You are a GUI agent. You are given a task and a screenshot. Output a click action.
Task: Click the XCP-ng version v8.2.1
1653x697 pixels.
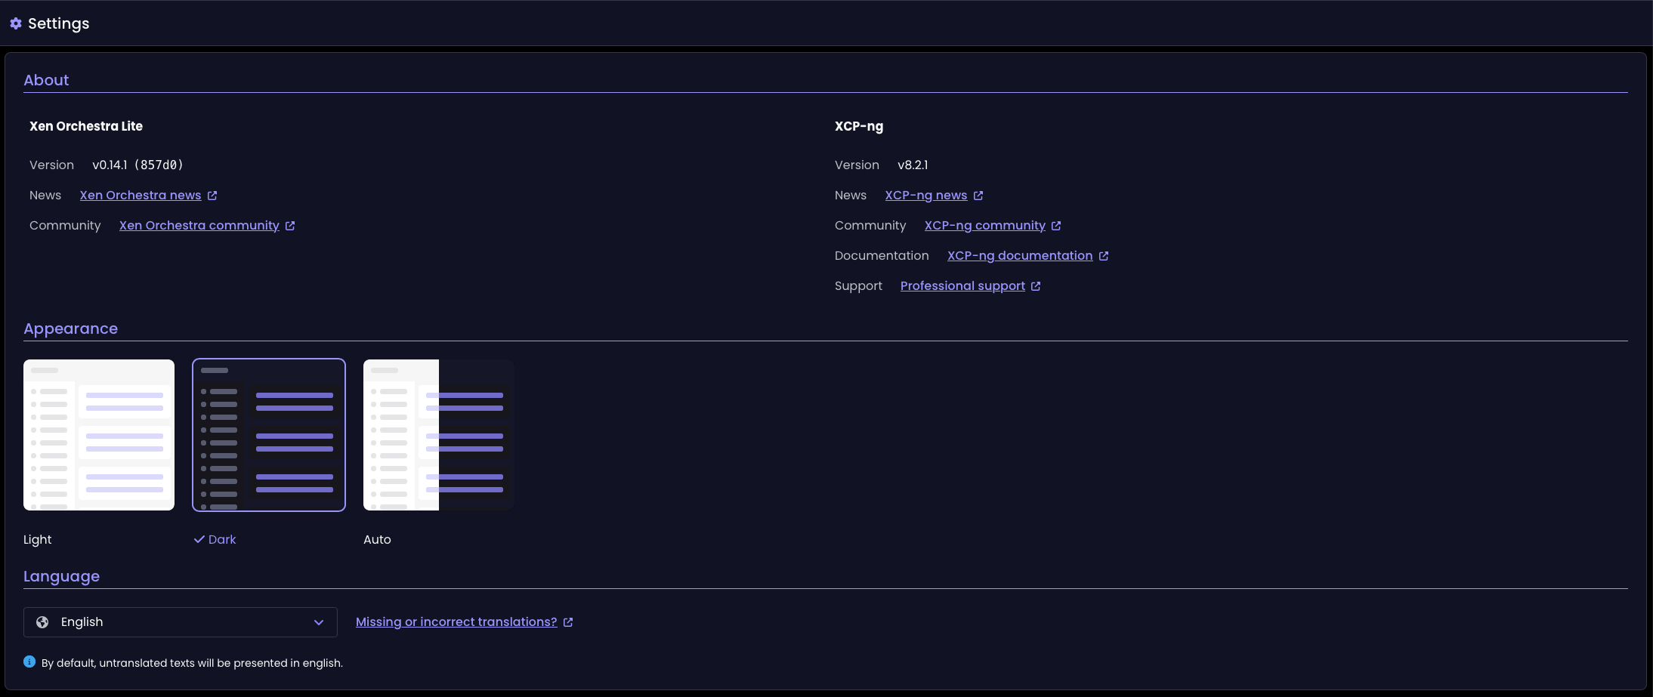[x=913, y=165]
